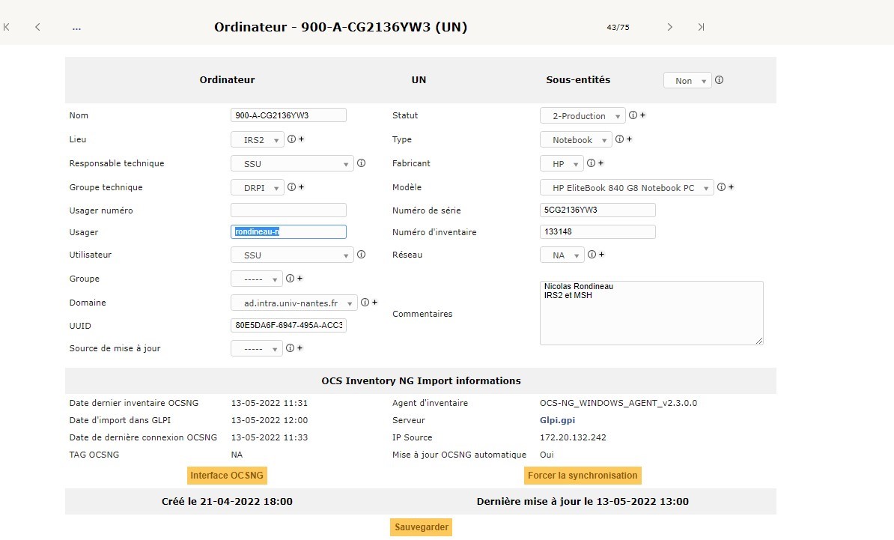
Task: Expand the Type Notebook dropdown
Action: (x=576, y=140)
